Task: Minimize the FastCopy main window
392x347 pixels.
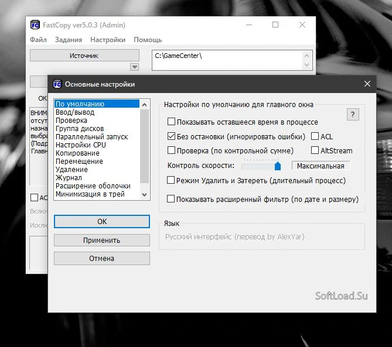Action: [x=249, y=25]
